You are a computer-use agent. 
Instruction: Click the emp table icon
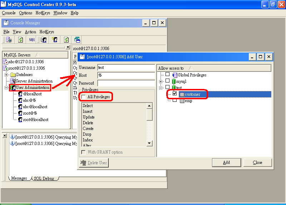[x=182, y=101]
